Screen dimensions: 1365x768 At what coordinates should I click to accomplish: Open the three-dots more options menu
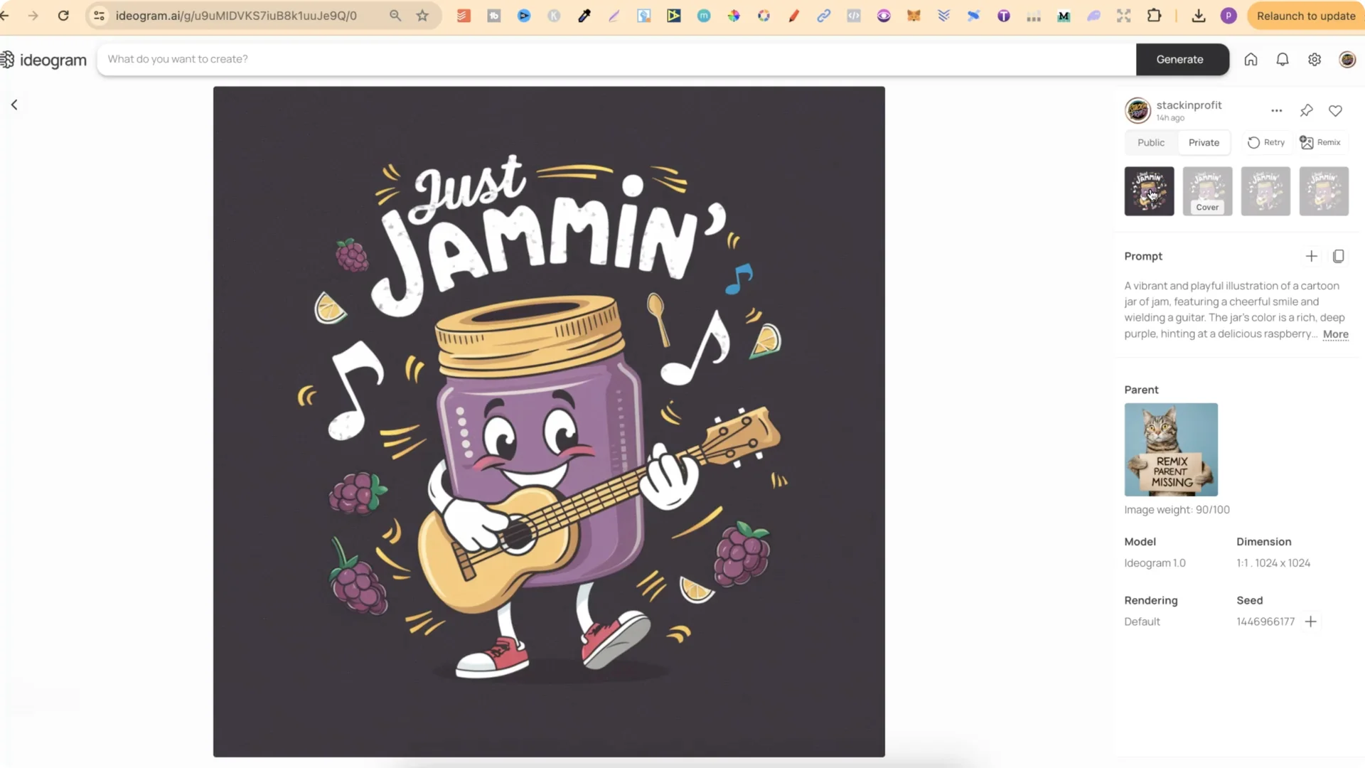click(1276, 111)
